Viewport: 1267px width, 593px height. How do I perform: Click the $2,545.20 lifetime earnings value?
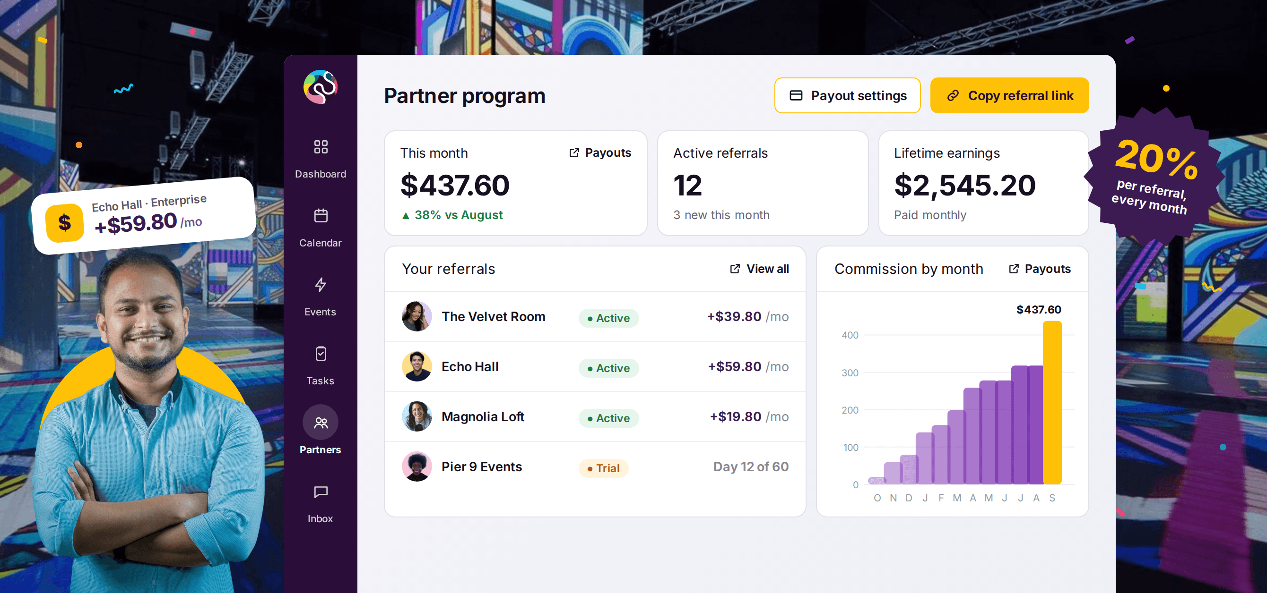964,186
